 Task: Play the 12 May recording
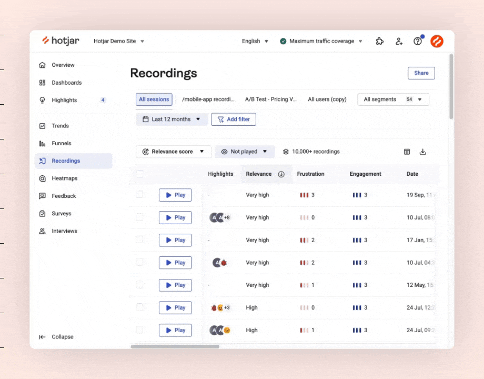[175, 285]
